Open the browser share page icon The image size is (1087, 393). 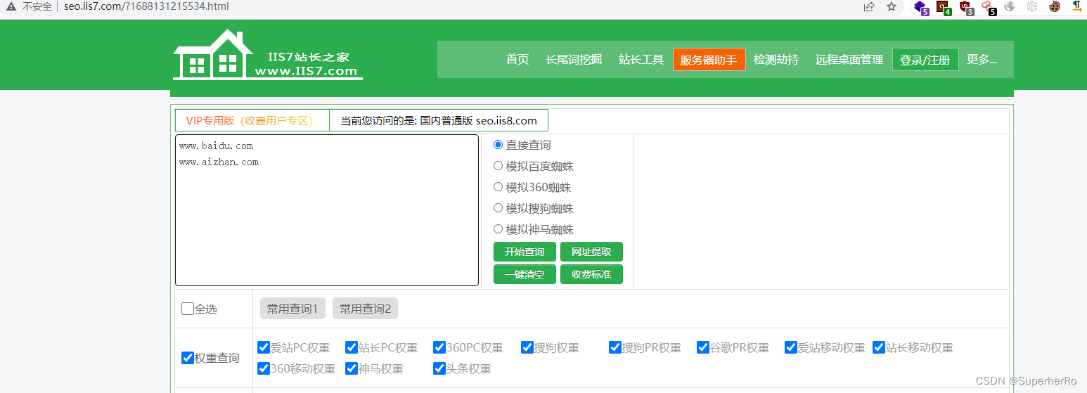[869, 7]
